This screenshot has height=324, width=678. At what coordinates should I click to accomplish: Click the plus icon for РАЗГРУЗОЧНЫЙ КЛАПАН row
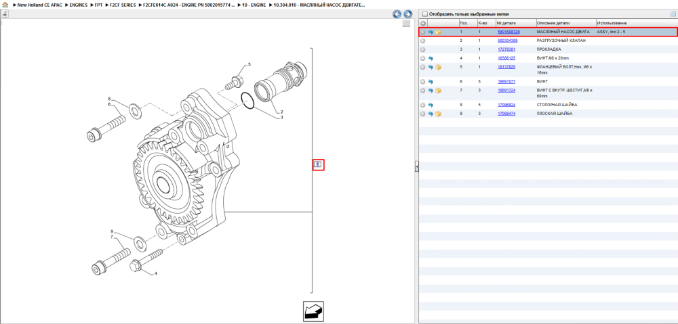(423, 41)
